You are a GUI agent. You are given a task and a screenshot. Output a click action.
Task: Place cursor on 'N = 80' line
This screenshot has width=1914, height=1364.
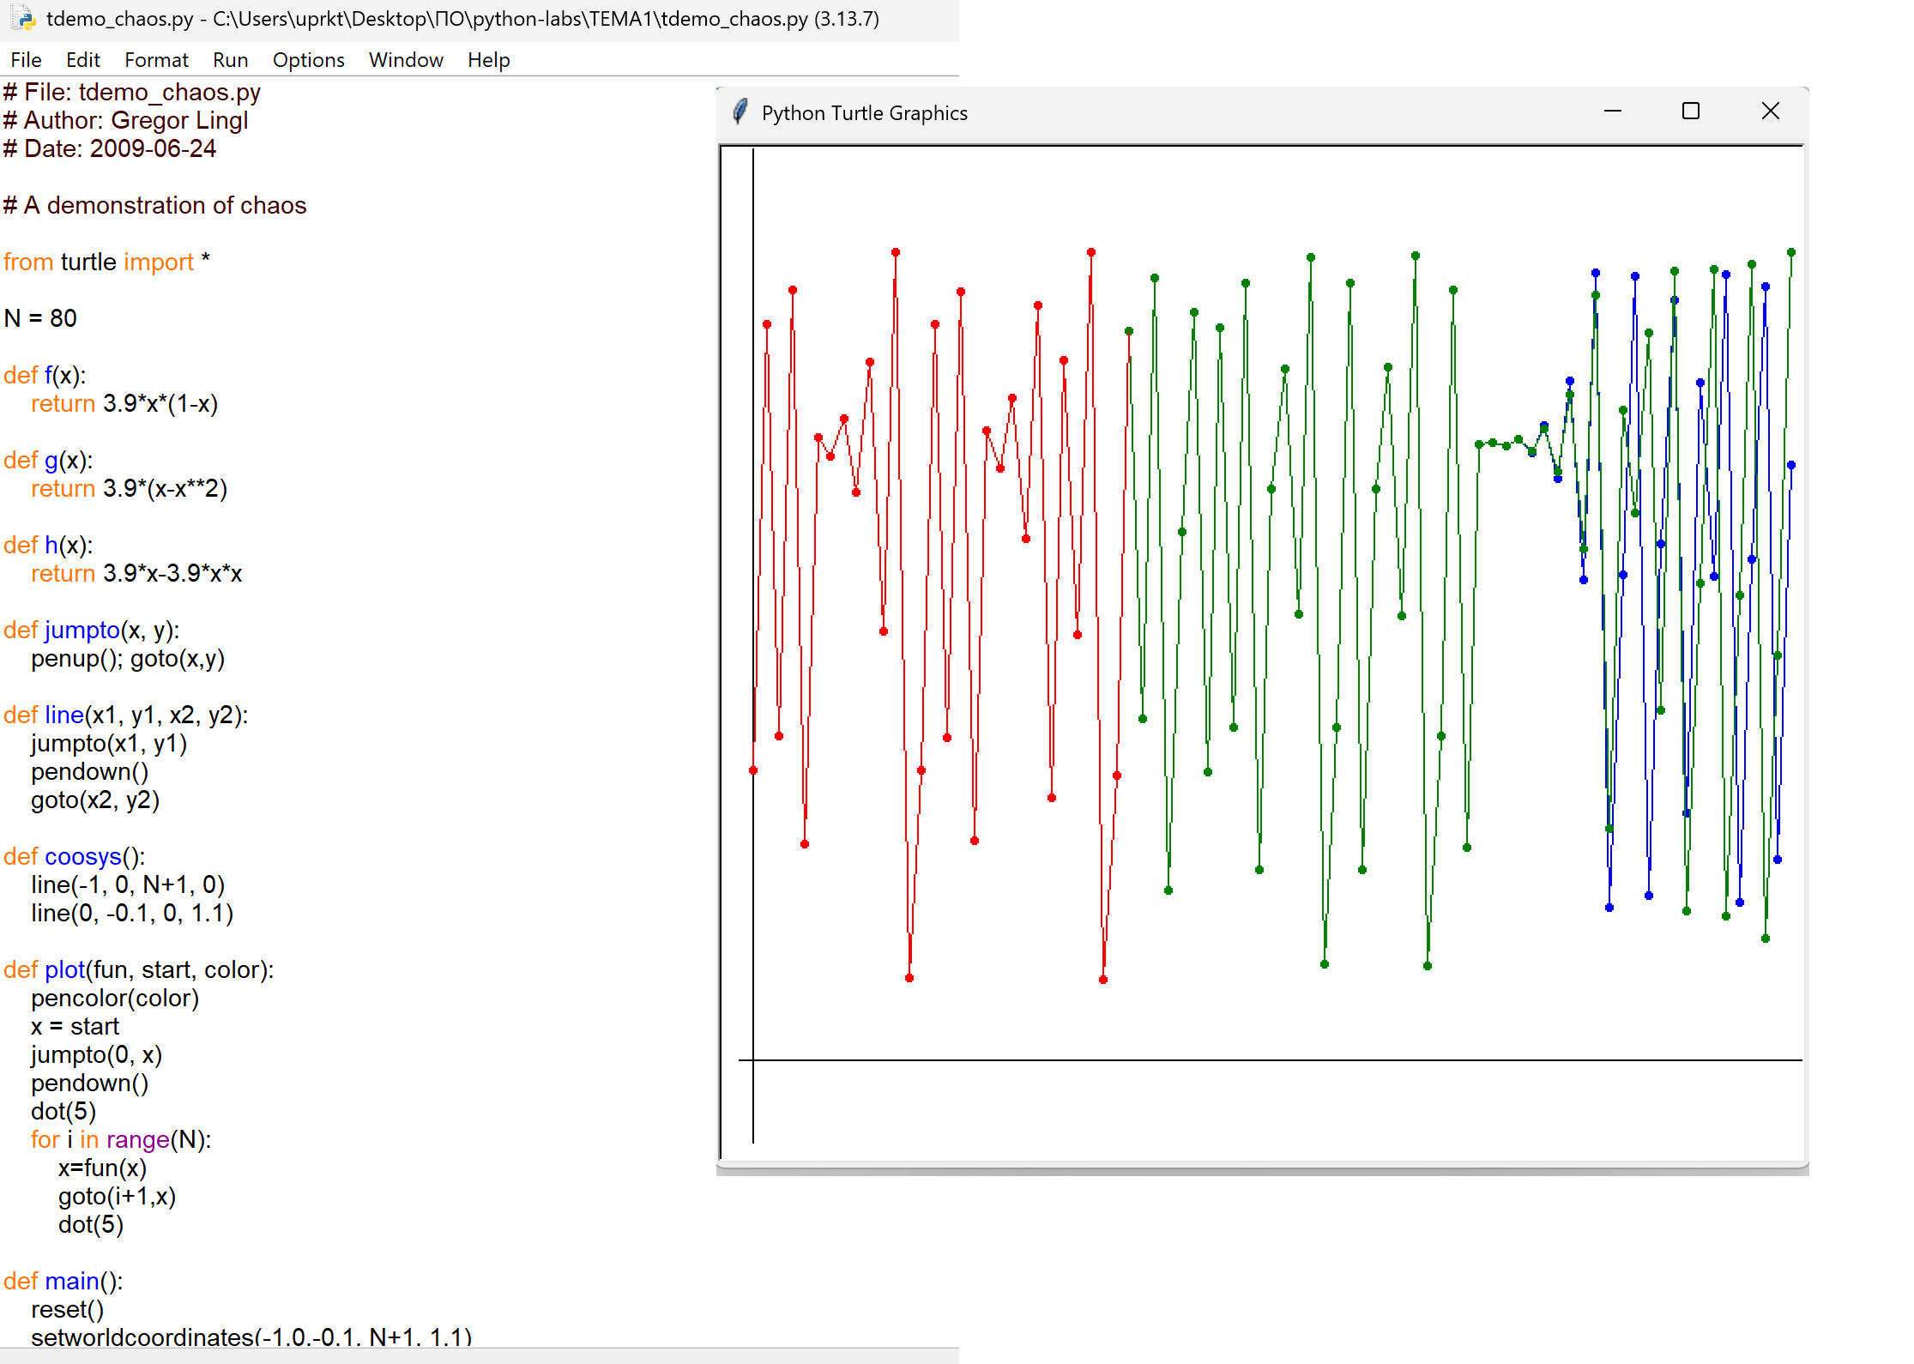click(40, 318)
